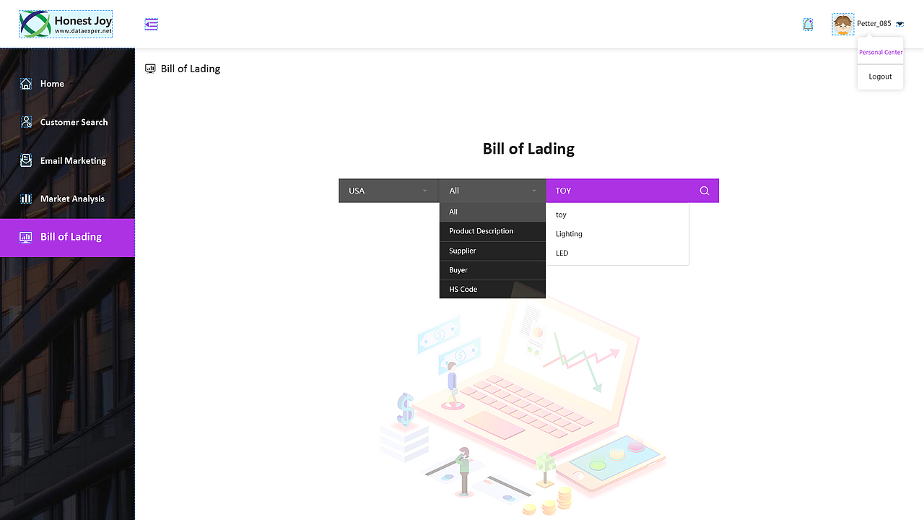Click the magnifier search icon
Screen dimensions: 924x520
(x=704, y=191)
